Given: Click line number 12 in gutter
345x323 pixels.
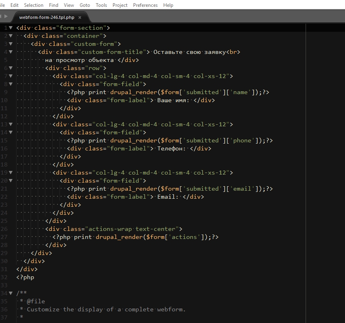Looking at the screenshot, I should pyautogui.click(x=4, y=116).
